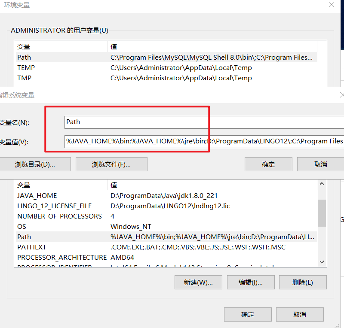The width and height of the screenshot is (344, 328).
Task: Select the NUMBER_OF_PROCESSORS variable row
Action: (60, 216)
